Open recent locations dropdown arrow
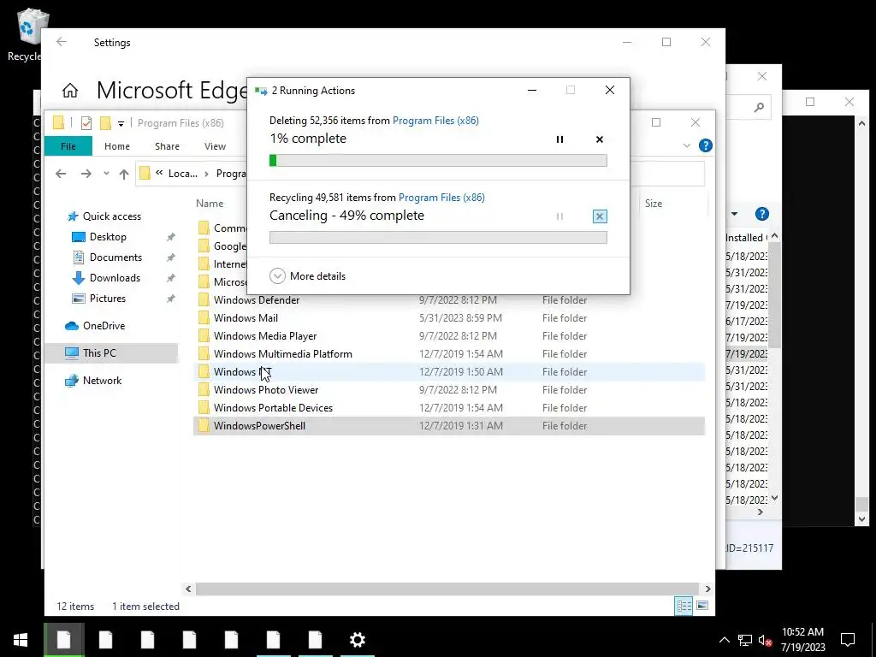The image size is (876, 657). tap(106, 174)
